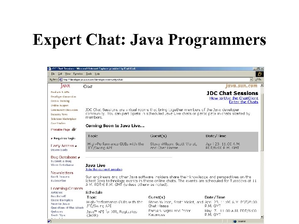This screenshot has width=299, height=224.
Task: Open the Help menu
Action: click(x=97, y=74)
